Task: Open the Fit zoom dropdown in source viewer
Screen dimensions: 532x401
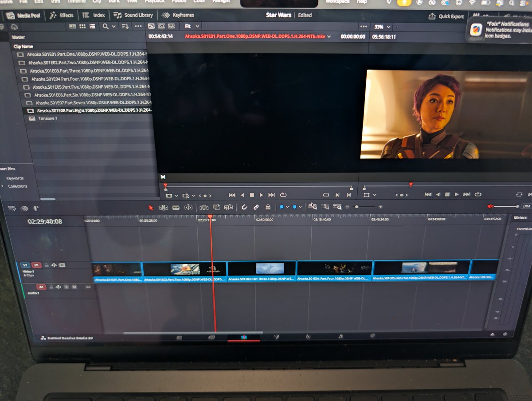Action: coord(192,26)
